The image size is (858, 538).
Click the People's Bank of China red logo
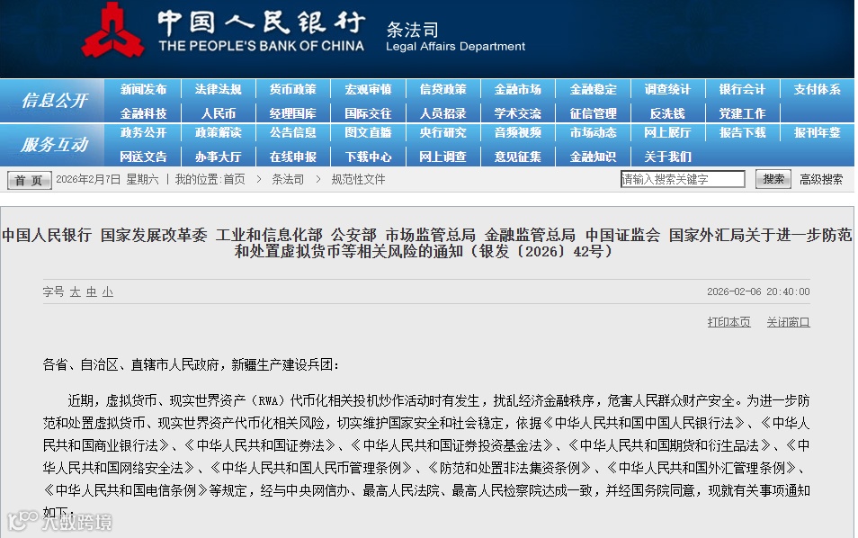112,31
